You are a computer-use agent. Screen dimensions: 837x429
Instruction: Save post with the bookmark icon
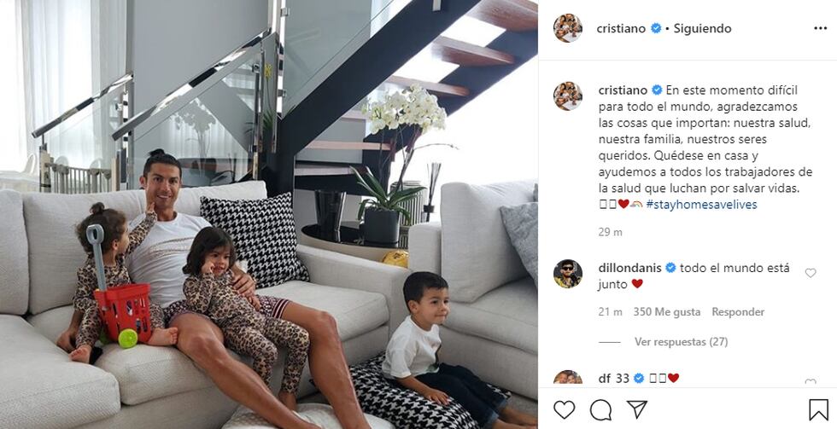tap(818, 409)
